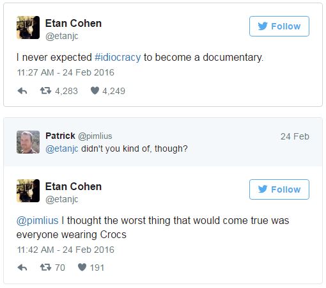Image resolution: width=326 pixels, height=288 pixels.
Task: Open the @pimlius mention in Etan's reply
Action: click(x=38, y=220)
